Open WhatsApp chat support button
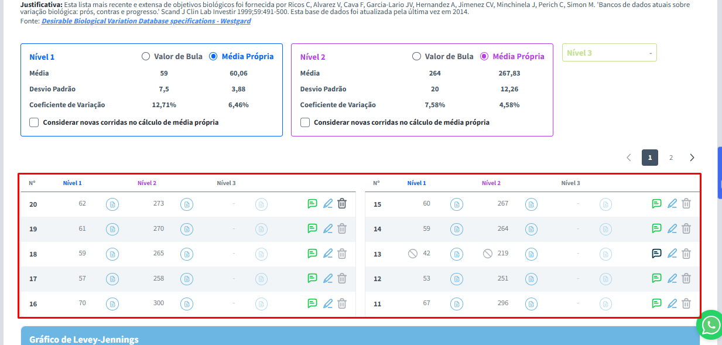Viewport: 722px width, 345px height. (710, 325)
